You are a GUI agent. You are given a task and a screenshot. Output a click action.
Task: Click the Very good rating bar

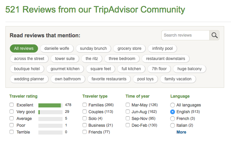tap(50, 112)
